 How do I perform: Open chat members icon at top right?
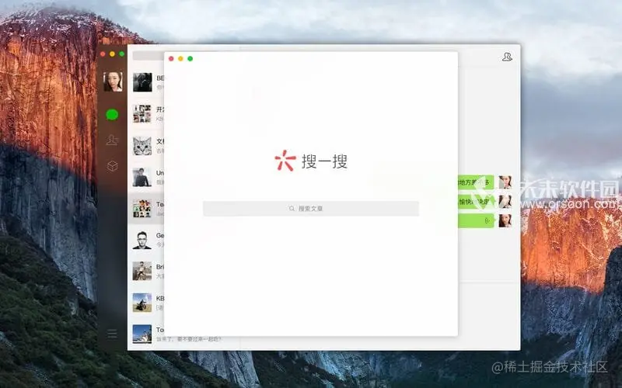click(507, 57)
